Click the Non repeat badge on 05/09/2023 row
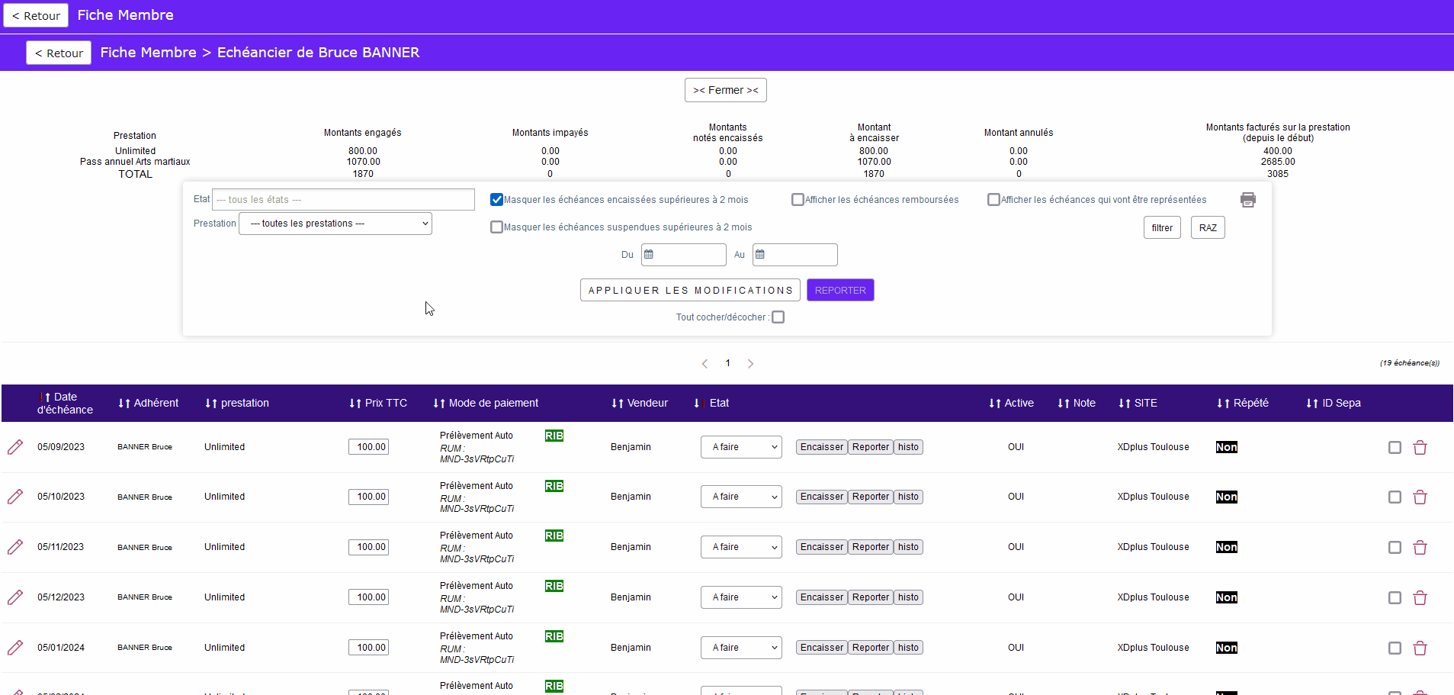1454x695 pixels. coord(1226,447)
